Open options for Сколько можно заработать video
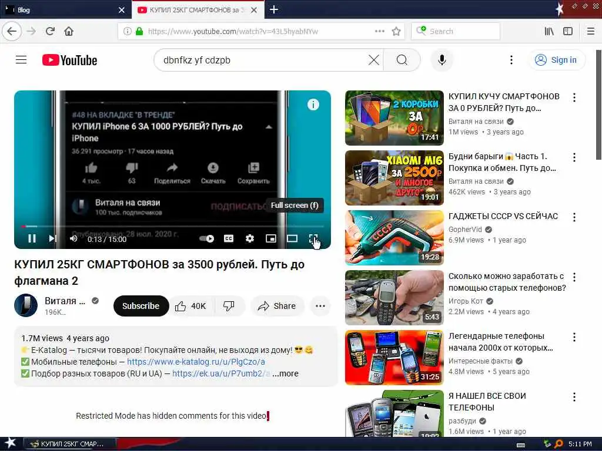602x451 pixels. point(574,277)
